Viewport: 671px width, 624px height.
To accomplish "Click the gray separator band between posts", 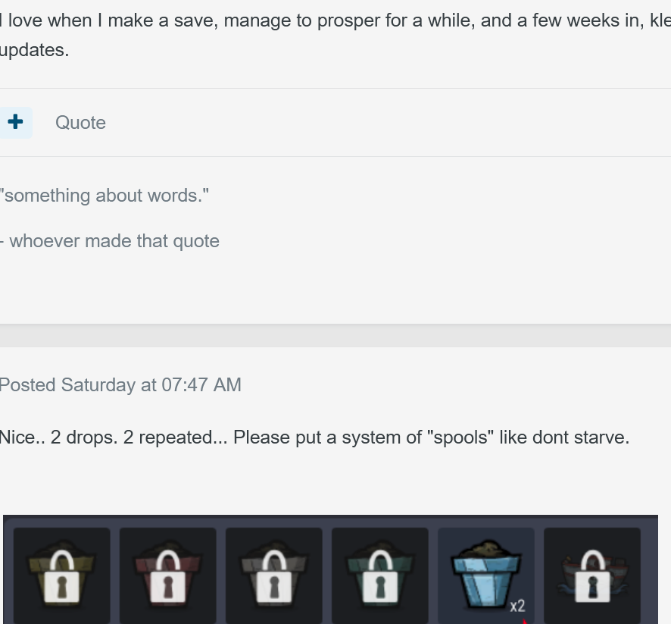I will coord(335,336).
